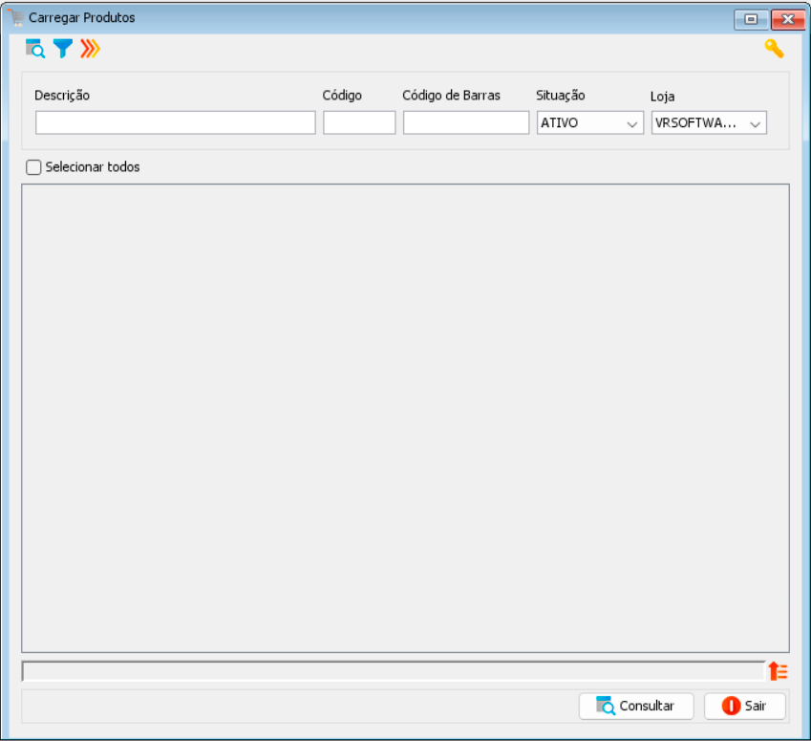Focus the Código de Barras field
The image size is (811, 741).
466,122
